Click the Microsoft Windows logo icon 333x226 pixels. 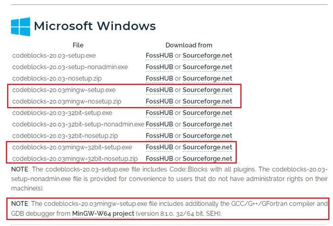pyautogui.click(x=21, y=26)
